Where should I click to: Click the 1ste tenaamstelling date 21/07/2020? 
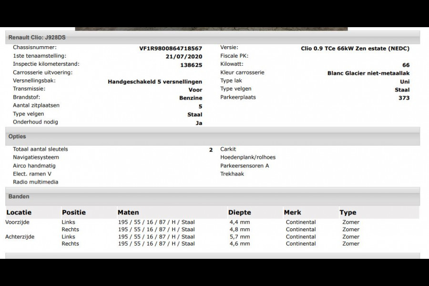point(185,56)
